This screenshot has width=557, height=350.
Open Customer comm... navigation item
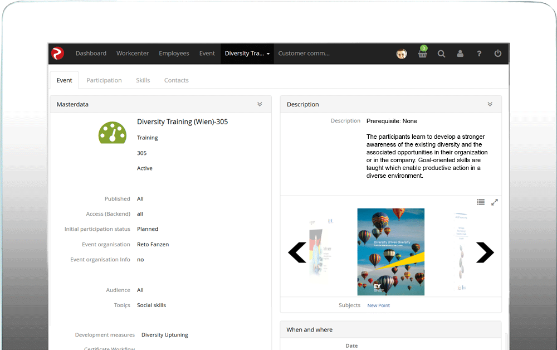pos(304,54)
